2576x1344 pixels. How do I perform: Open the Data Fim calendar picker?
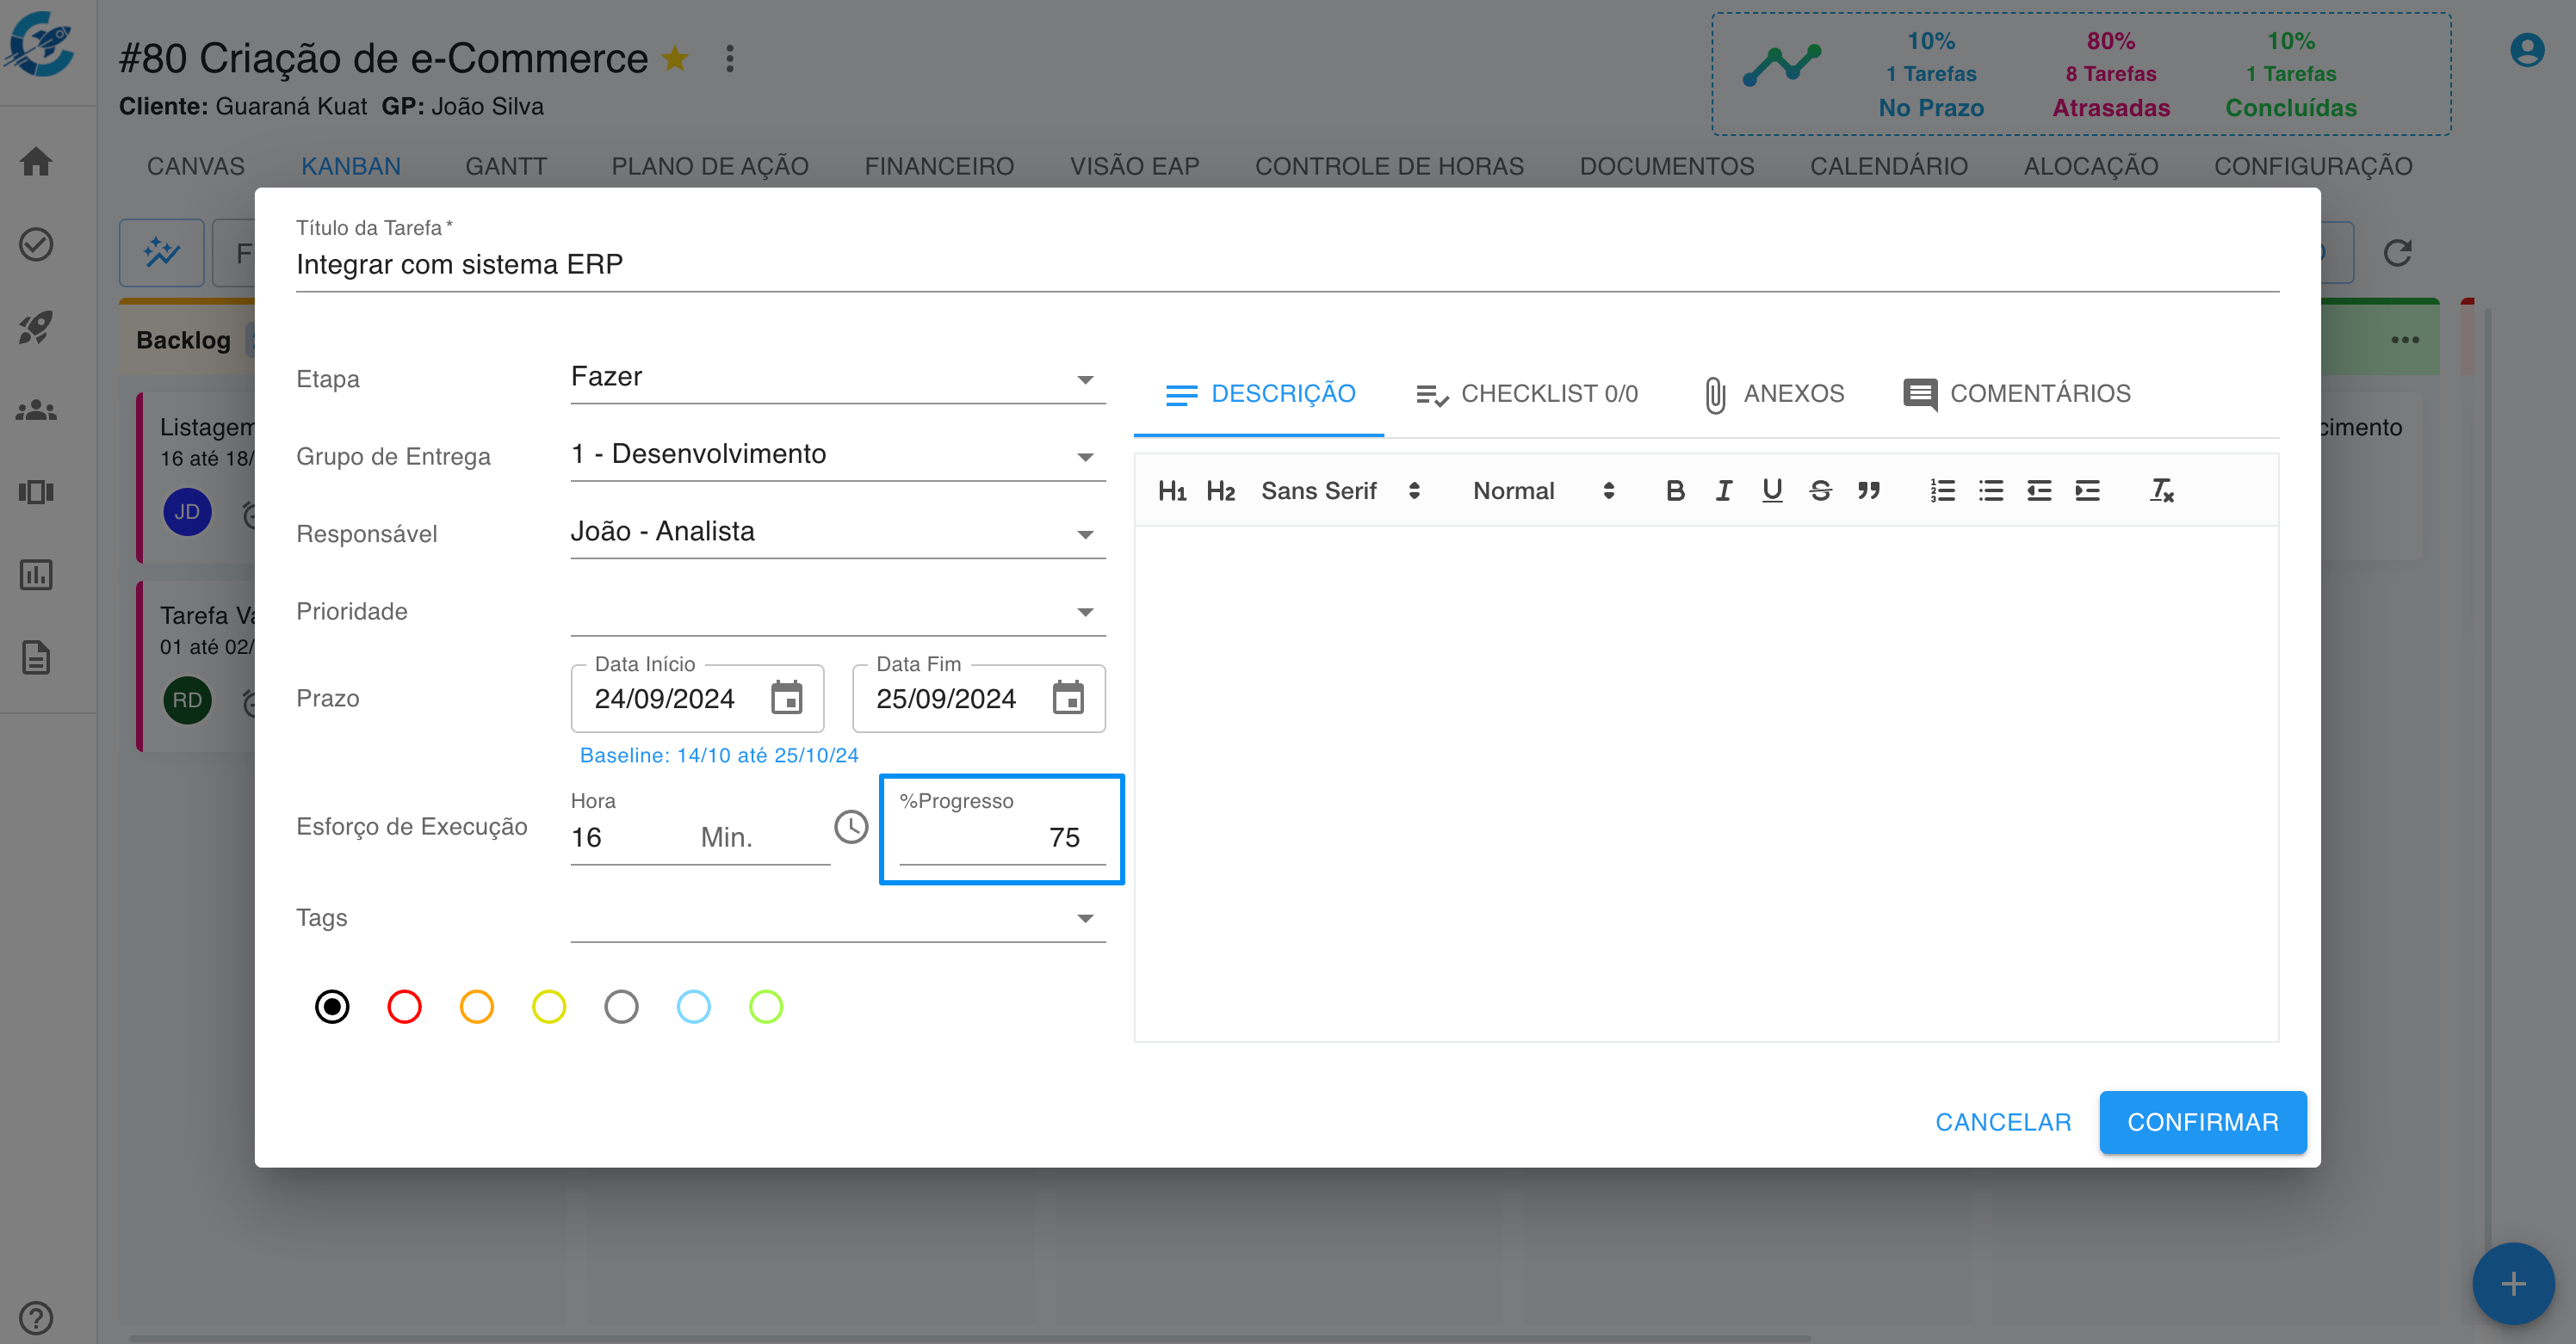[1068, 699]
